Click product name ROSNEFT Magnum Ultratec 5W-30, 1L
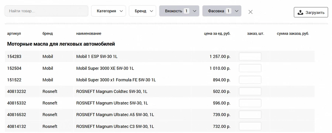Image resolution: width=332 pixels, height=133 pixels. click(x=112, y=103)
